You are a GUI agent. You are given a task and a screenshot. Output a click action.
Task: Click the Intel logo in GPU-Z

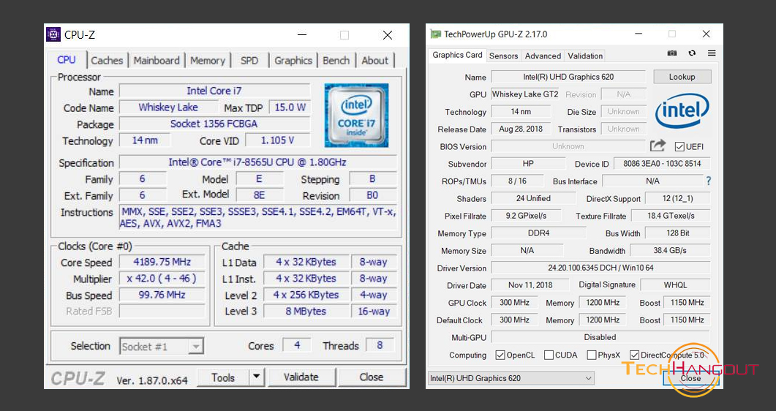click(682, 110)
